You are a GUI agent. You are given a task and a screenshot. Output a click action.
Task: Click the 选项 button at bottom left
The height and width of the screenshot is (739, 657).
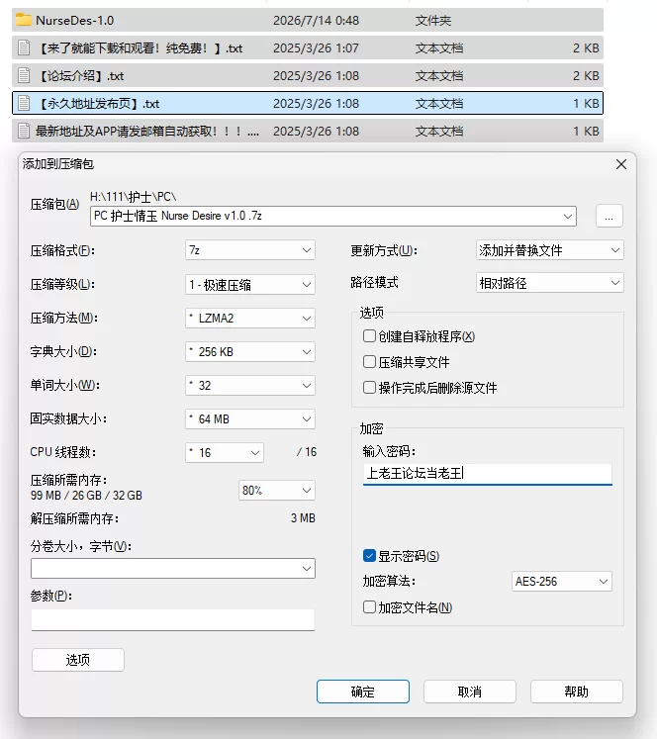78,659
